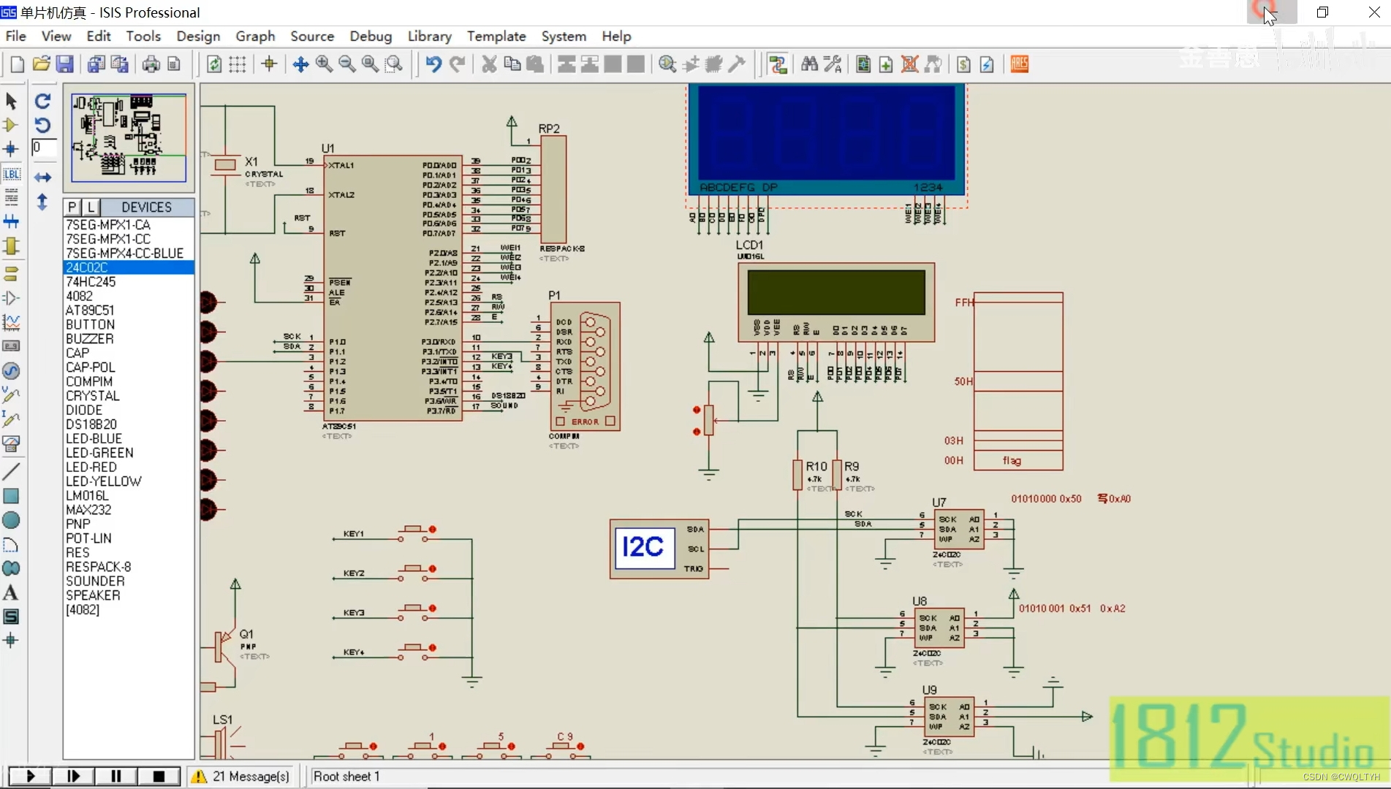Select junction dot mode
This screenshot has height=789, width=1391.
[11, 149]
